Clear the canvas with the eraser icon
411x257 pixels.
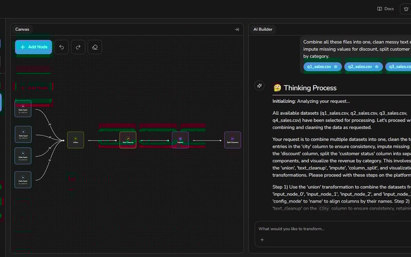tap(95, 47)
